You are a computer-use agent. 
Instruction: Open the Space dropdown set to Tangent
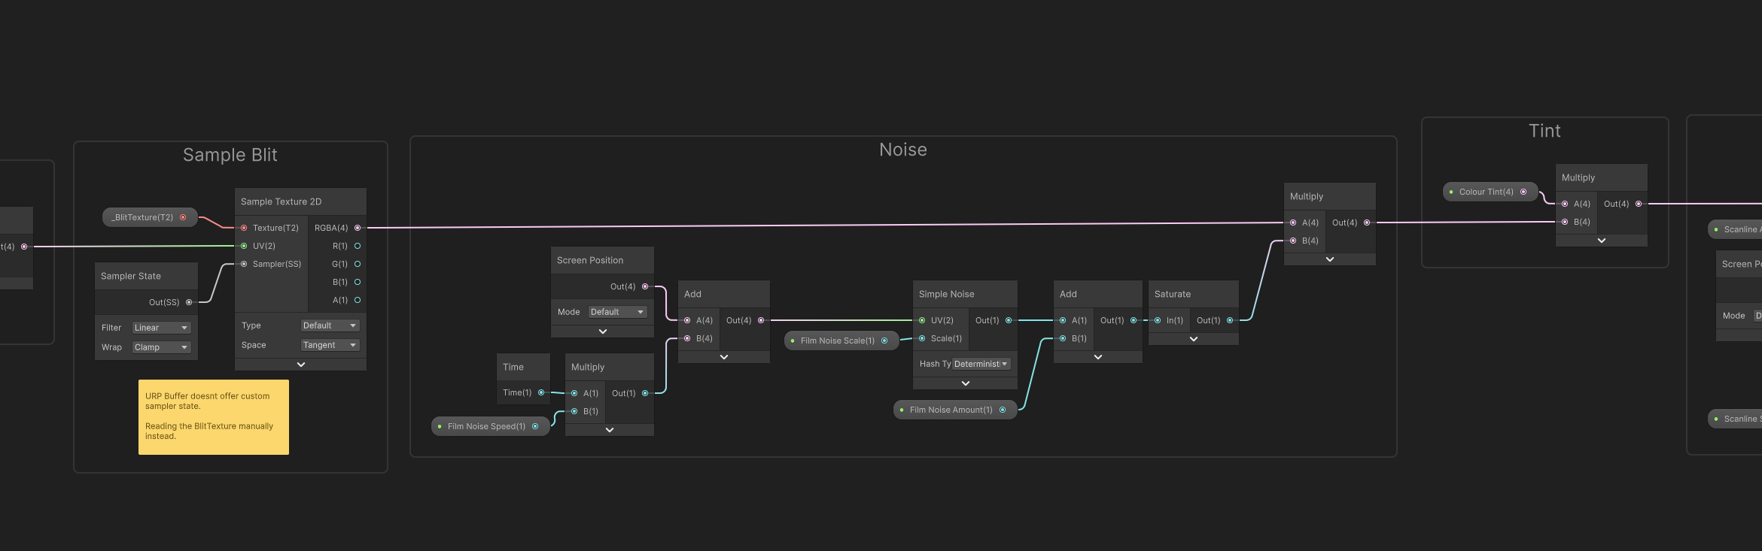330,345
